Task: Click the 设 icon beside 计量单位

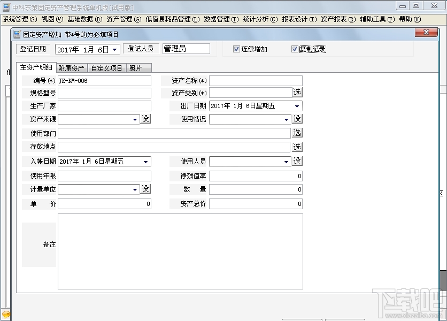Action: [x=145, y=189]
